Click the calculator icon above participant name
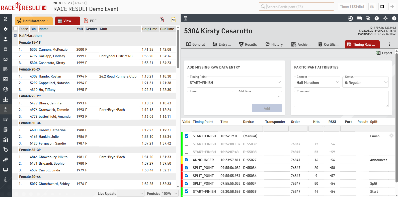Image resolution: width=398 pixels, height=197 pixels. tap(186, 18)
